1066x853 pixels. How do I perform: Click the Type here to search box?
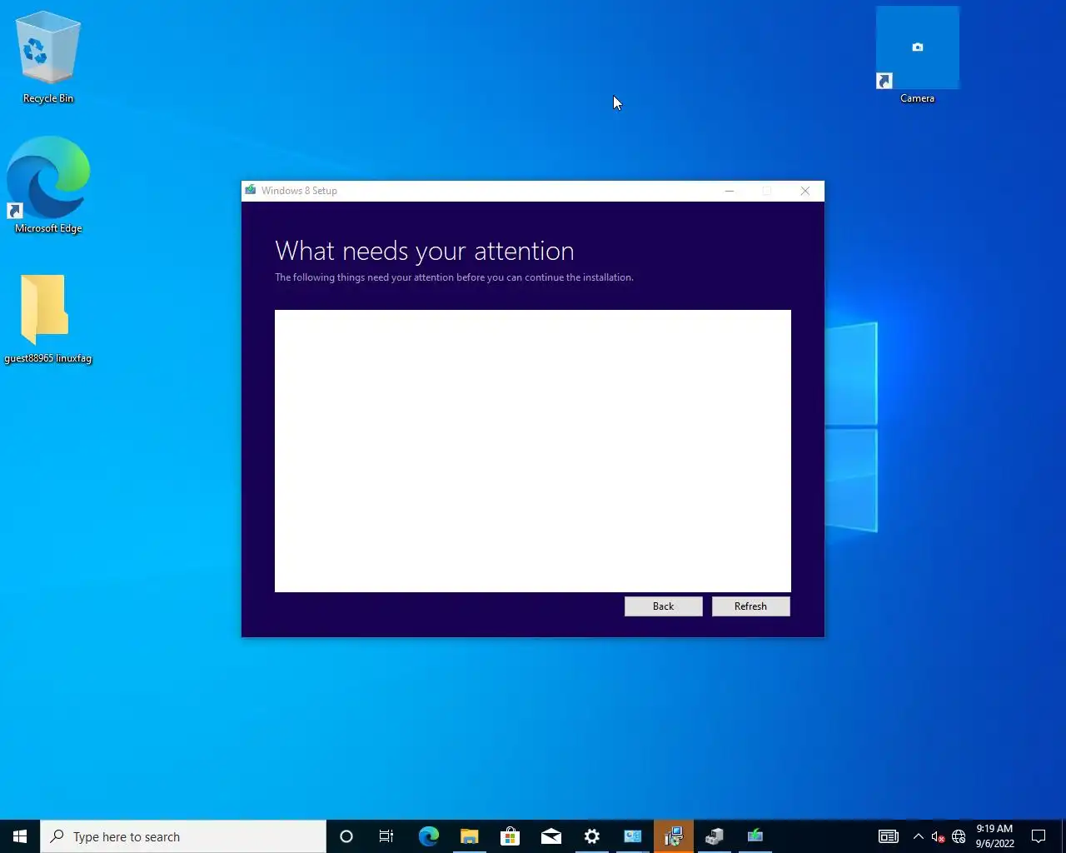(183, 836)
